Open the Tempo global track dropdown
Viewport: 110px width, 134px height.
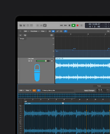click(22, 39)
